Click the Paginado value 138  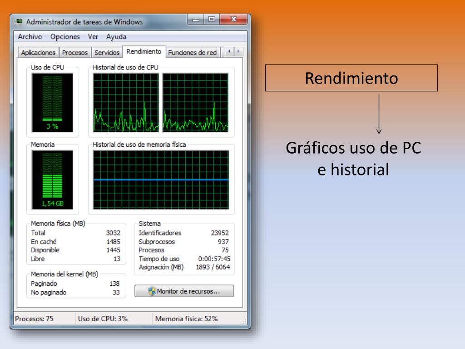click(x=114, y=284)
